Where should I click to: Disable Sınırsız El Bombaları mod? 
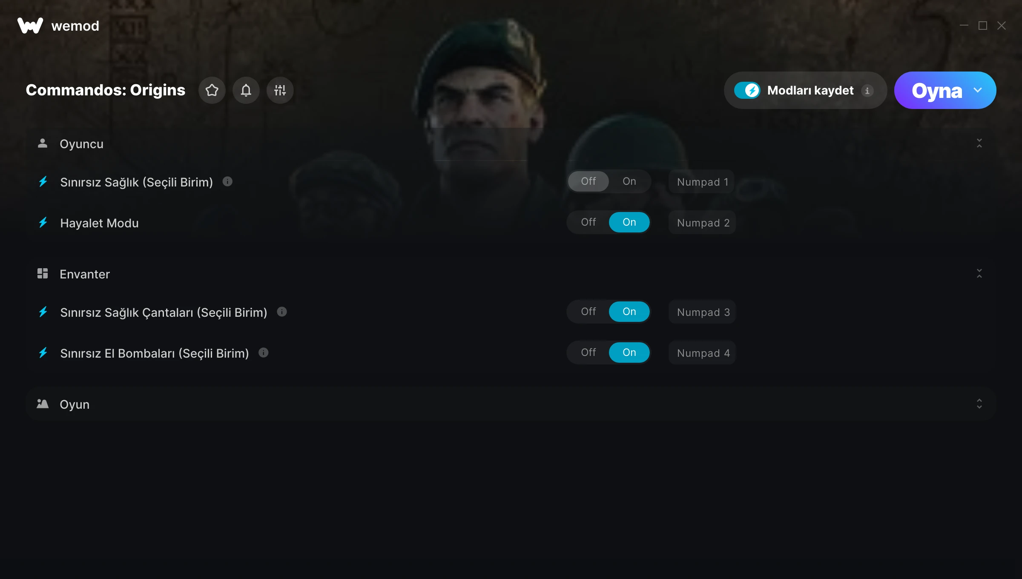pyautogui.click(x=589, y=353)
